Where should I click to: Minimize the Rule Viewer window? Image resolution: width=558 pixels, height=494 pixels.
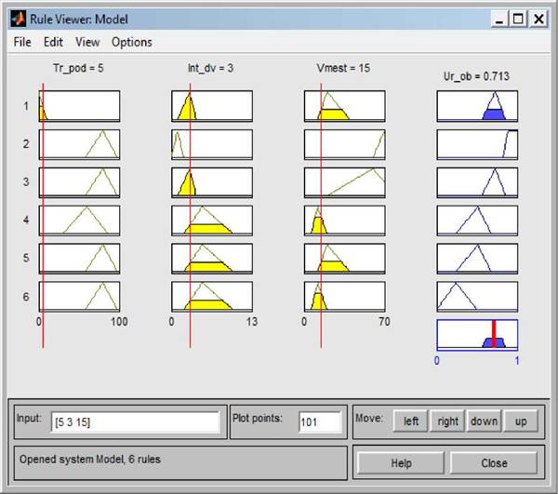click(499, 19)
